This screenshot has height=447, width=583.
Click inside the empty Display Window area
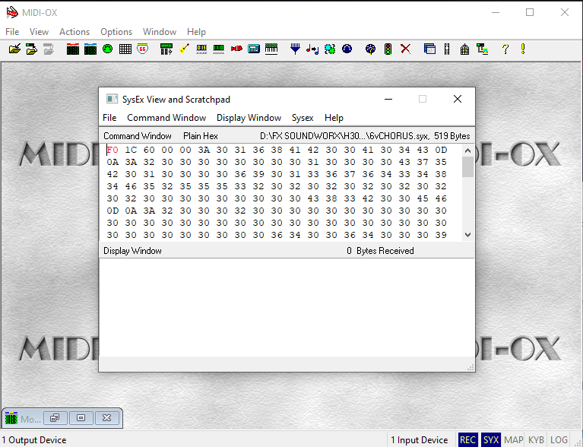tap(287, 308)
